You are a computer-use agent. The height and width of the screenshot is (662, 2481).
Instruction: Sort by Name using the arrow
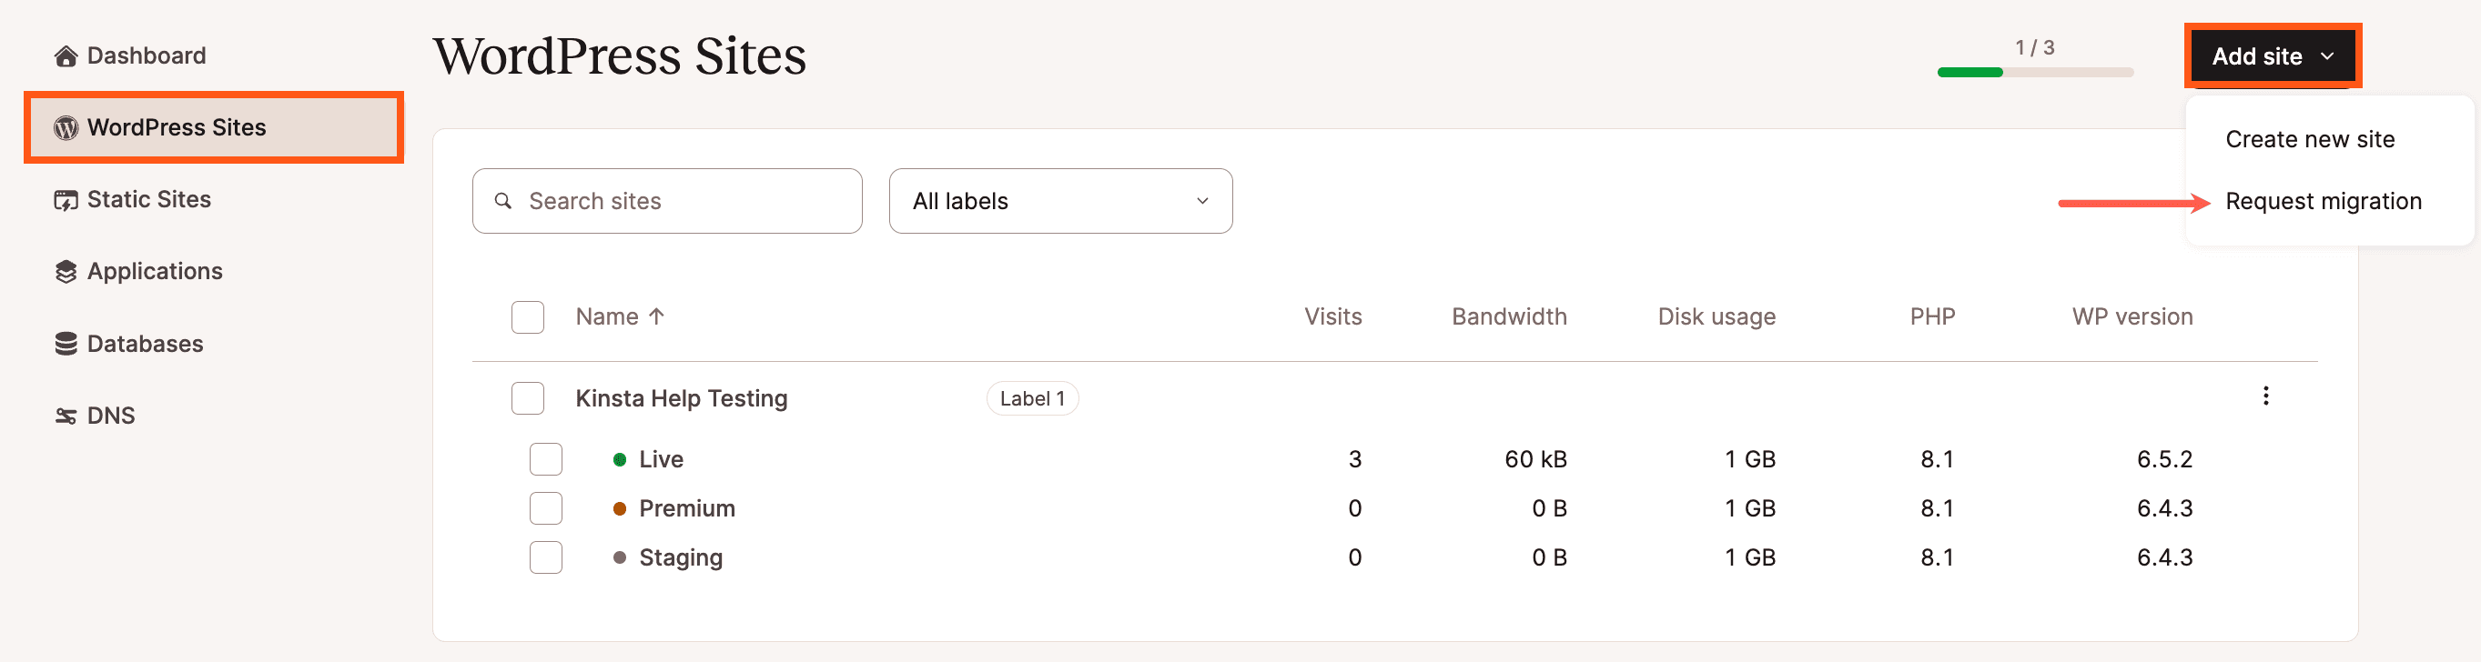(658, 316)
